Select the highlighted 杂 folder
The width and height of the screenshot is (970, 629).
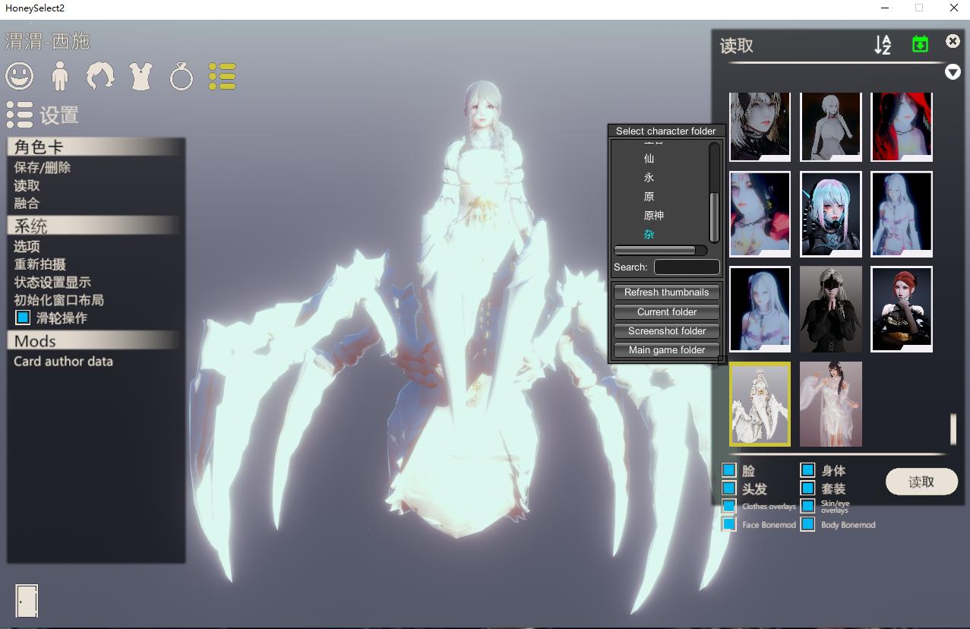(x=649, y=234)
